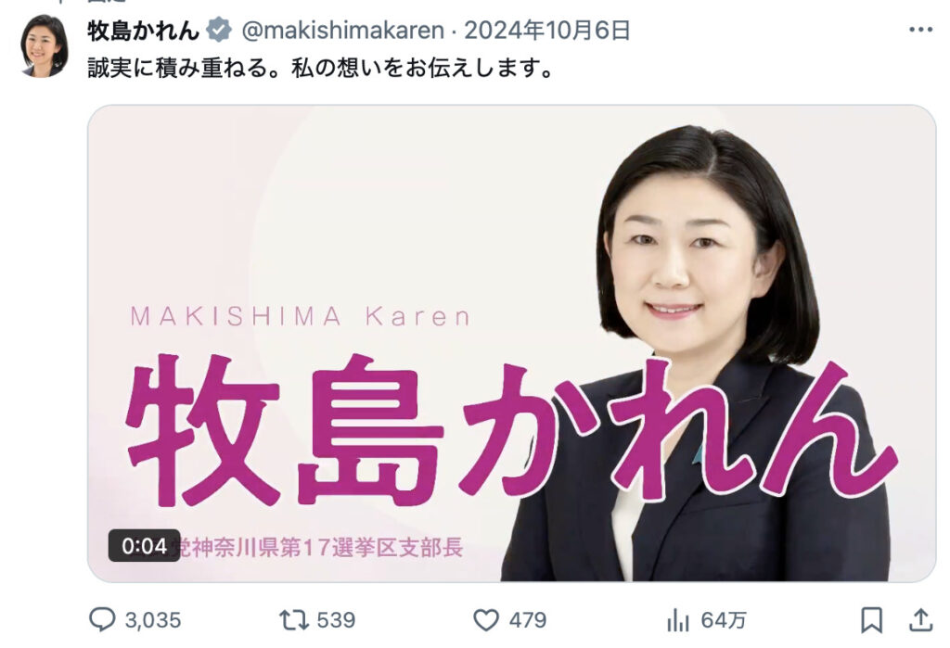Click the share upload arrow icon
Viewport: 950px width, 648px height.
[x=921, y=620]
